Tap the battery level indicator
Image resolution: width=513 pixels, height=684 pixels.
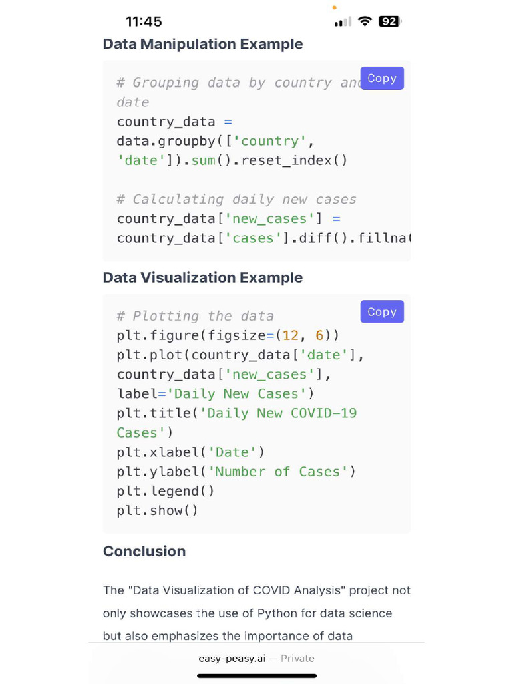(390, 21)
